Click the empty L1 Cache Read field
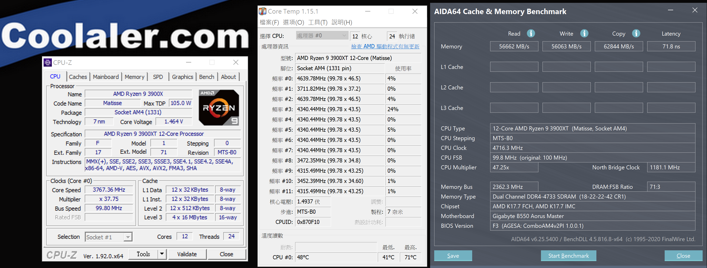This screenshot has width=707, height=268. [514, 67]
